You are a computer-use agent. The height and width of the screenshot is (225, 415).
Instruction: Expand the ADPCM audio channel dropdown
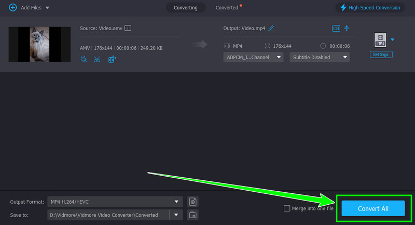[253, 57]
